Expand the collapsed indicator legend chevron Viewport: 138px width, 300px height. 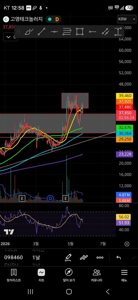[x=8, y=37]
